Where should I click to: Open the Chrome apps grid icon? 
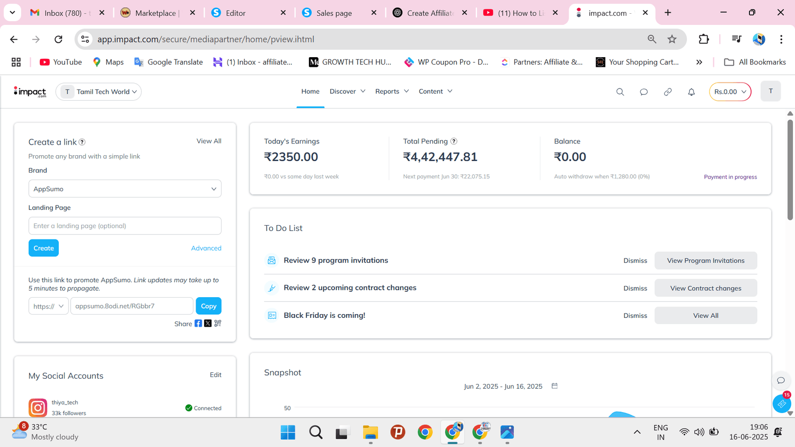point(16,62)
